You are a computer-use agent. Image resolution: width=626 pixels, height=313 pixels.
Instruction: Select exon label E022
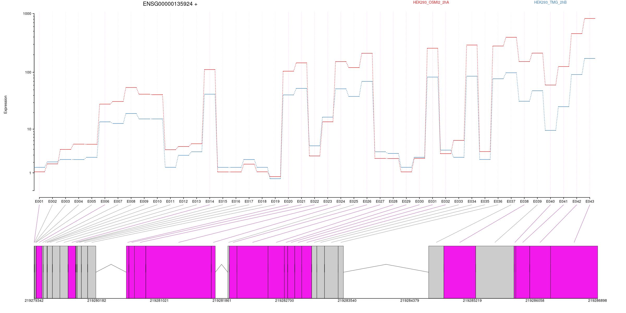pyautogui.click(x=315, y=201)
